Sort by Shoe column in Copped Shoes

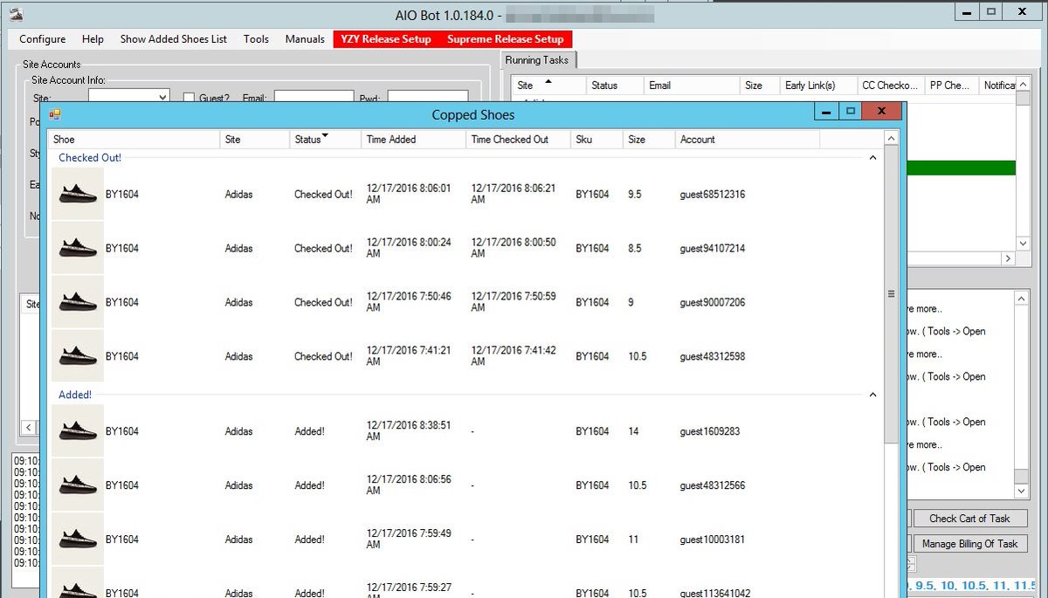coord(134,140)
